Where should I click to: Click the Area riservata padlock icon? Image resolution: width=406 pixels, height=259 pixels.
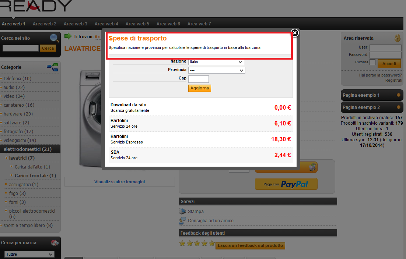point(398,38)
